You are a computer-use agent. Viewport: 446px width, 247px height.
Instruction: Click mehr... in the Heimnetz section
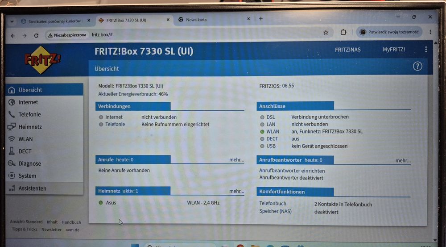click(237, 191)
